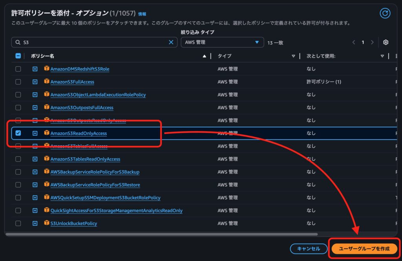Click the cube icon beside AmazonS3ObjectLambdaExecutionRolePolicy
Viewport: 402px width, 261px height.
tap(46, 94)
